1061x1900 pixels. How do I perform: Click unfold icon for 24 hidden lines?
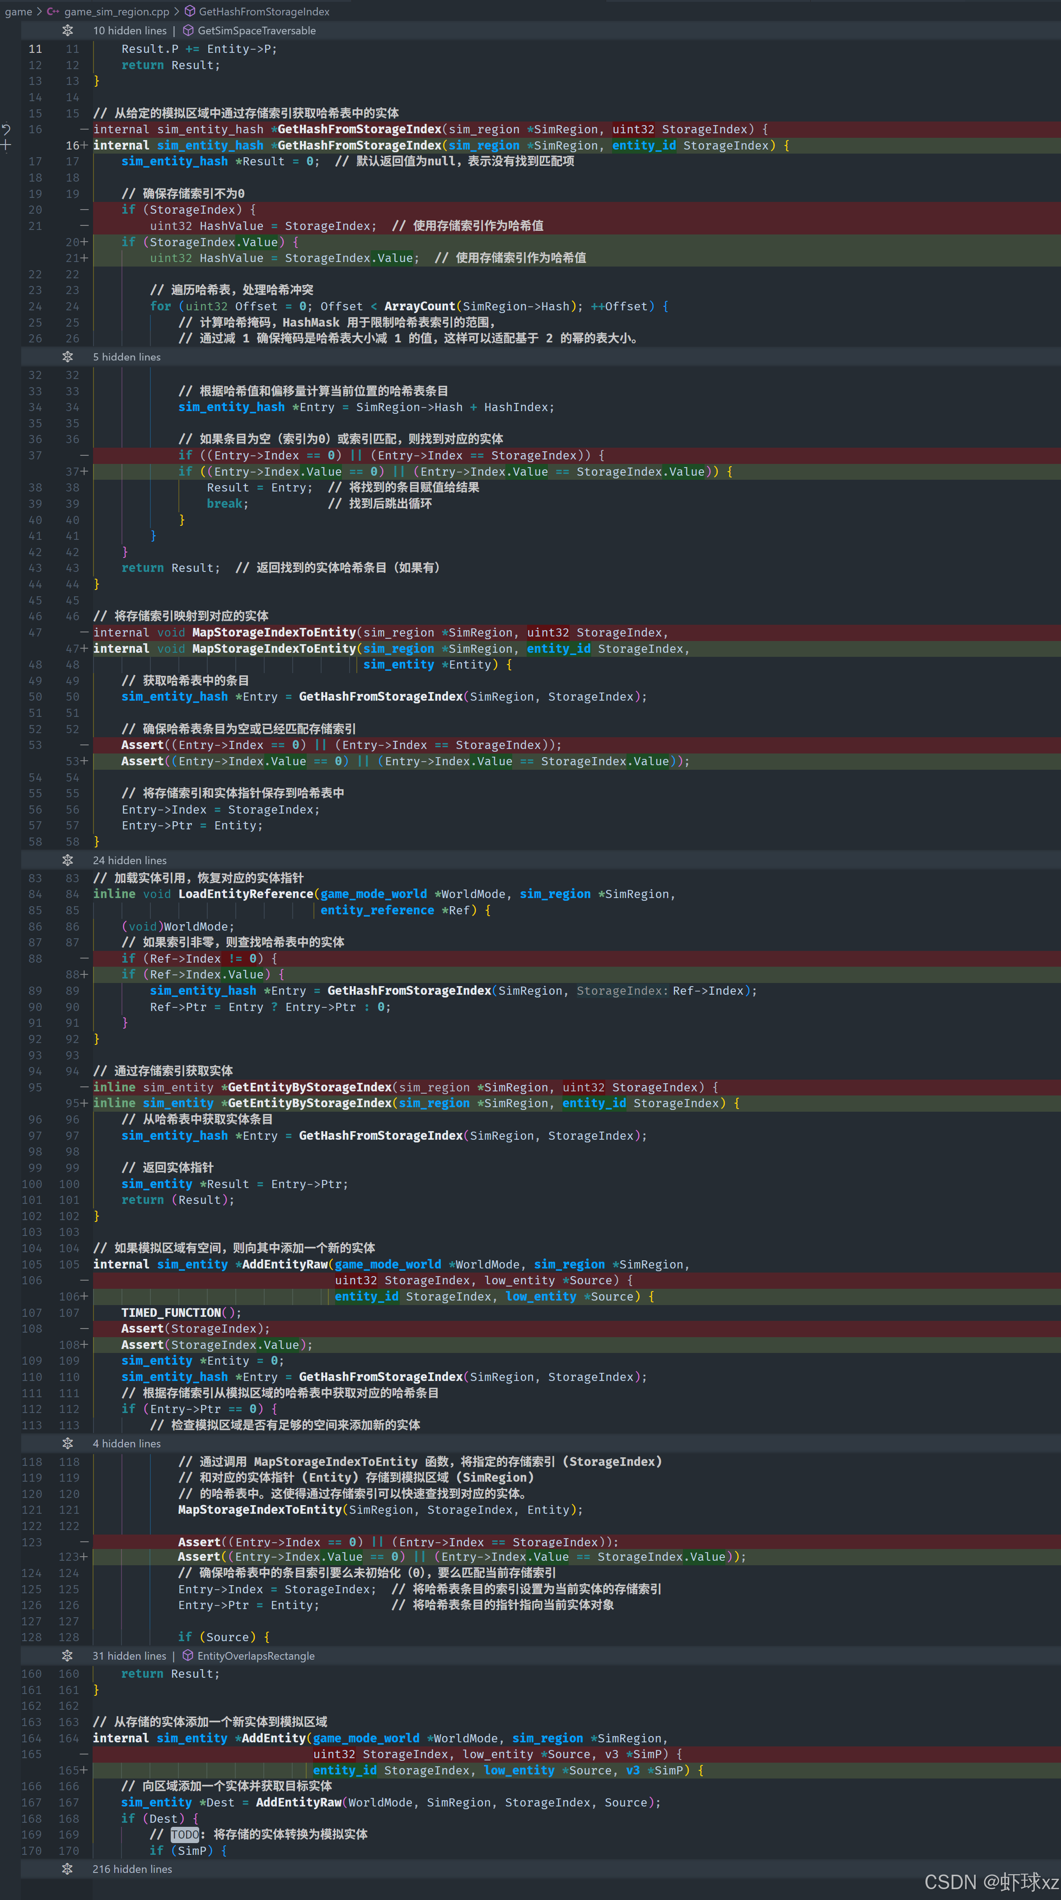coord(67,860)
